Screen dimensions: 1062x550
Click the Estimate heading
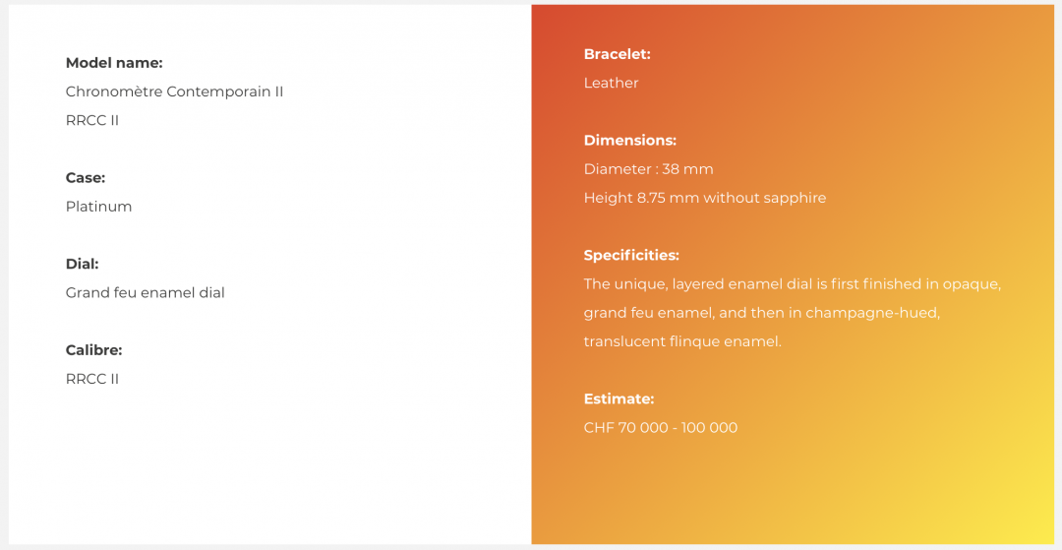[x=619, y=398]
